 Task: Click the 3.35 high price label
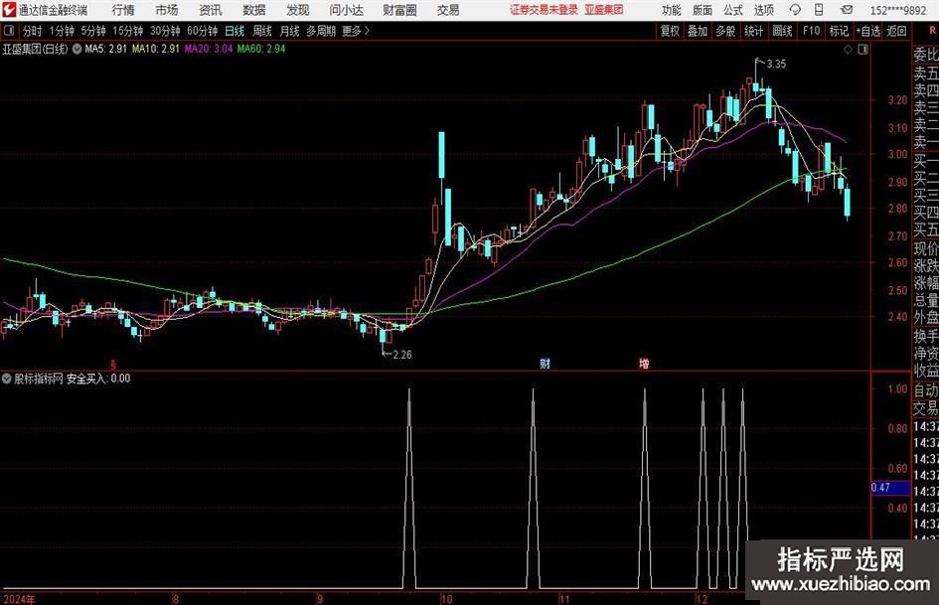776,65
